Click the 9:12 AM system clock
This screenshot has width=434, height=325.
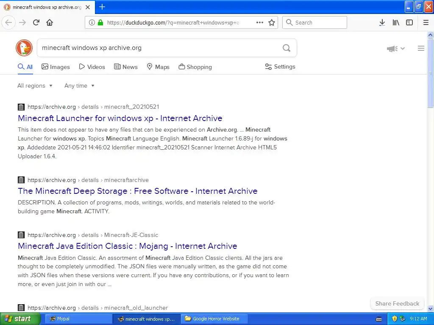[x=418, y=319]
